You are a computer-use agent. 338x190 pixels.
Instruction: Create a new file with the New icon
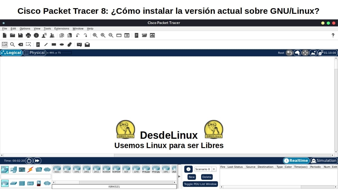(x=5, y=35)
